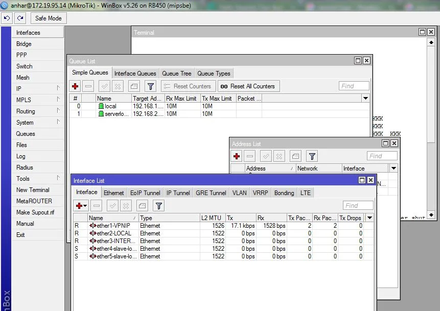Screen dimensions: 440x311
Task: Open filter funnel in Address List
Action: click(x=312, y=156)
